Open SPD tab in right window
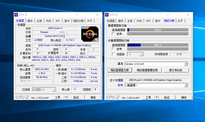The image size is (205, 122). 148,21
